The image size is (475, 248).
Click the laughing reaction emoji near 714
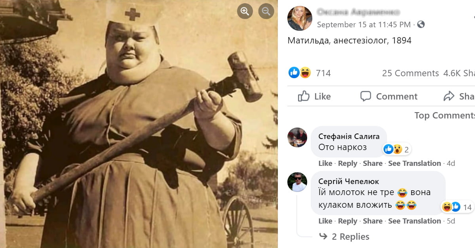[305, 73]
